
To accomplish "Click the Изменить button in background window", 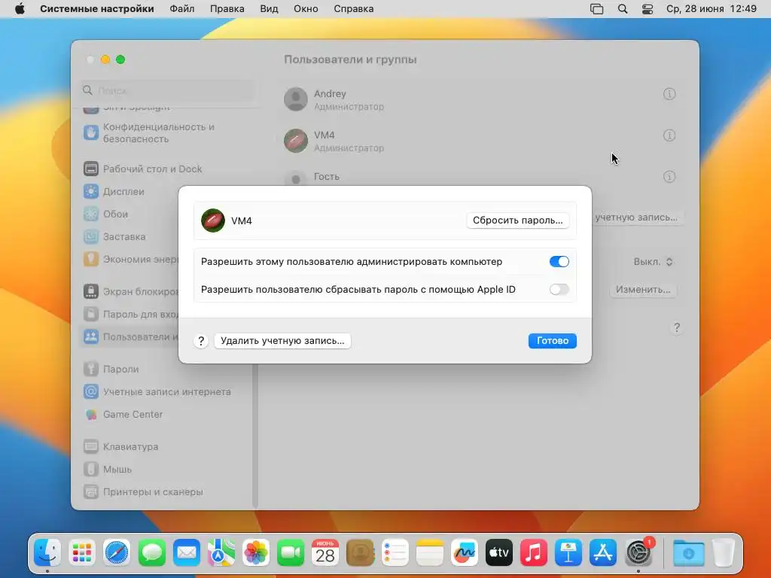I will (x=643, y=290).
